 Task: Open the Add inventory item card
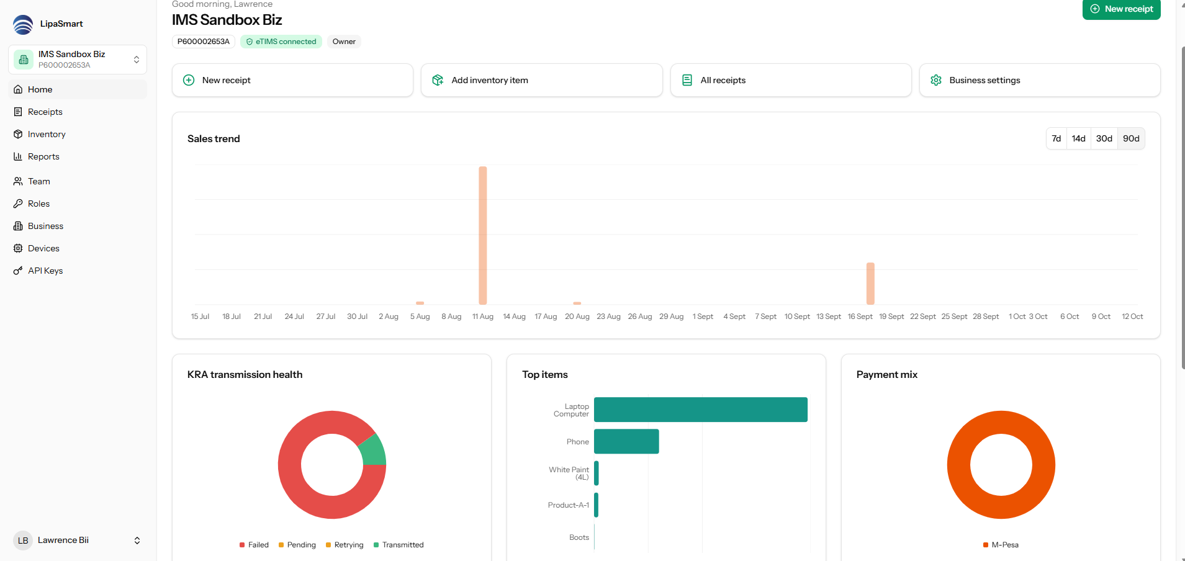tap(541, 80)
